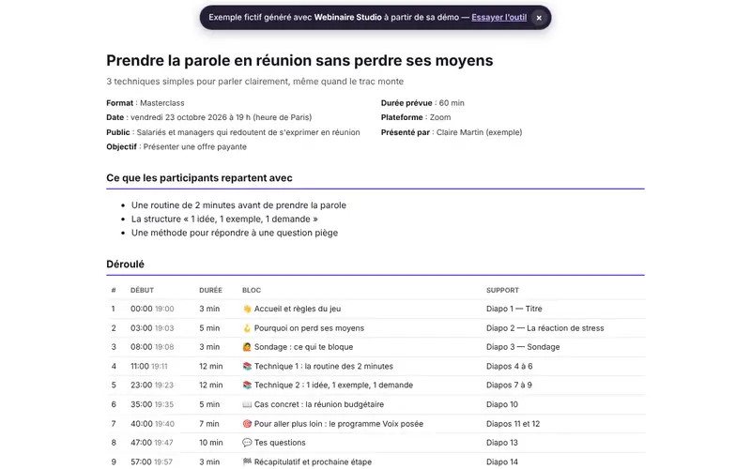This screenshot has width=751, height=469.
Task: Click the waving hand emoji for Accueil
Action: pos(247,309)
